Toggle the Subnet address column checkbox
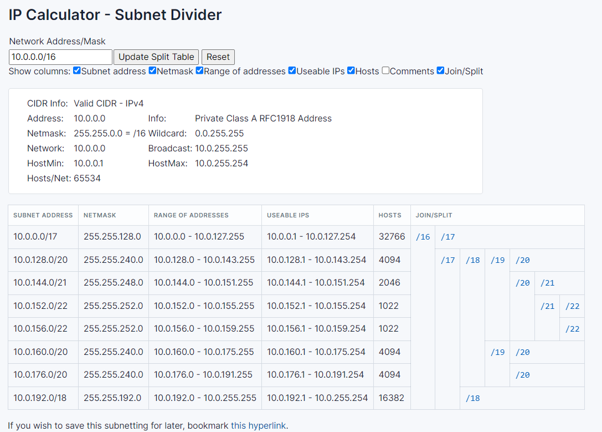Viewport: 602px width, 432px height. coord(77,70)
